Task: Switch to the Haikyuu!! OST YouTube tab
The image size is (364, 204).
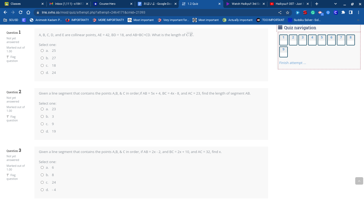Action: click(289, 4)
